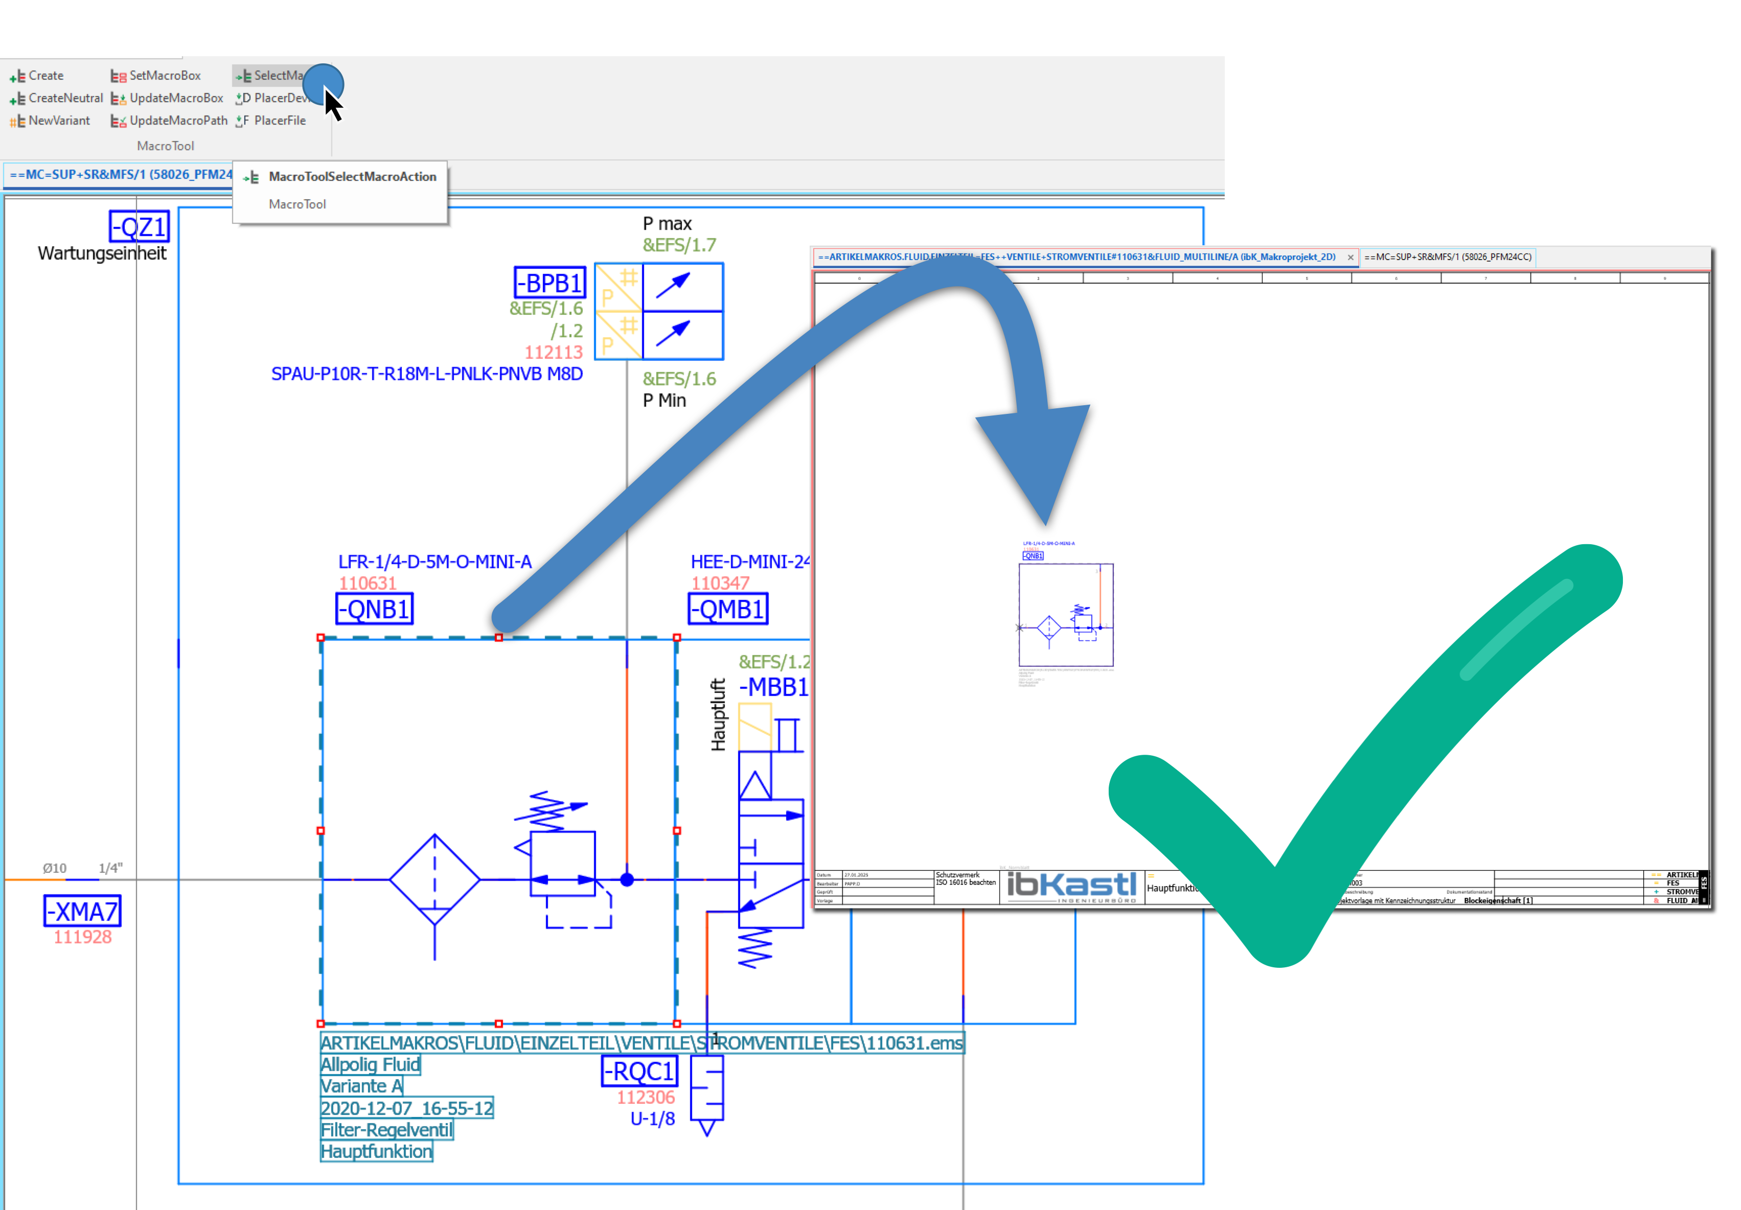Close the ARTIKELMAKROS.FLUID tab with its X

click(1350, 258)
